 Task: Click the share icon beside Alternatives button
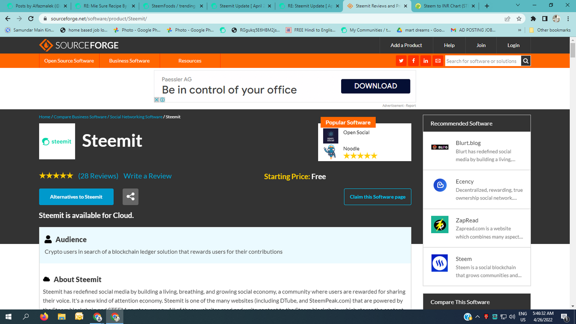click(130, 197)
